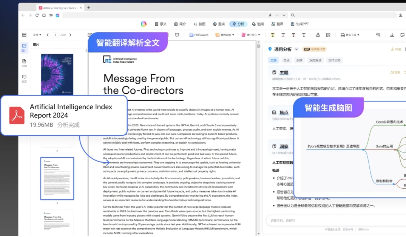Image resolution: width=406 pixels, height=237 pixels.
Task: Select the strikethrough text tool
Action: tap(293, 34)
